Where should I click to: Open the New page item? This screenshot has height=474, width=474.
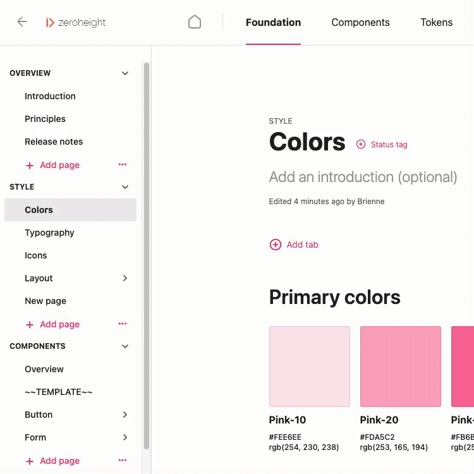[x=46, y=301]
